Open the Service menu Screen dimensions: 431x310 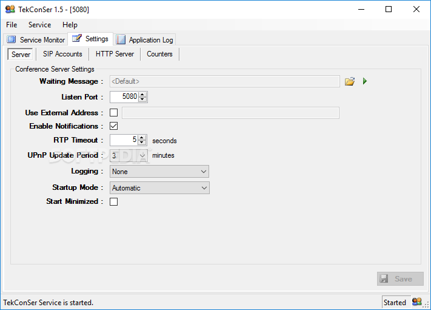point(39,25)
